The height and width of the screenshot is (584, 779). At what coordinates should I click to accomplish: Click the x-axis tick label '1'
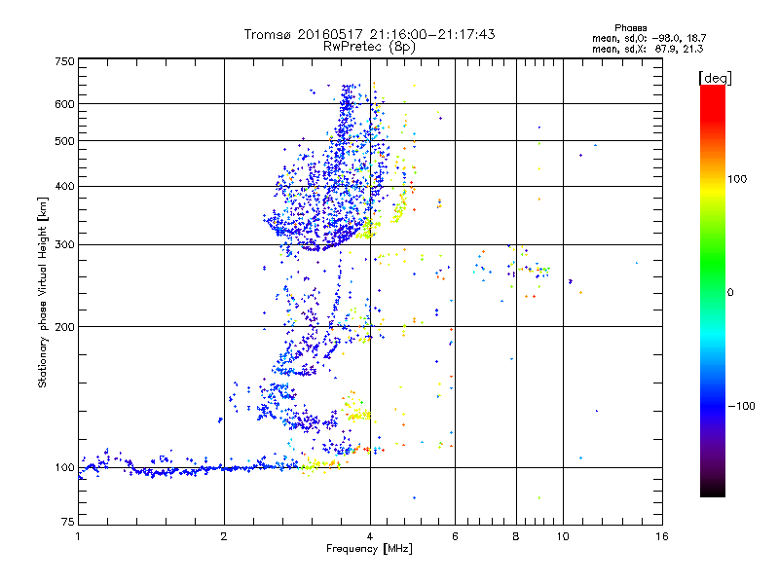pos(78,536)
